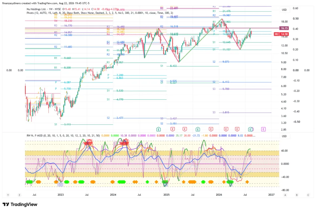
Task: Click the red earnings marker just after 2025
Action: (x=173, y=129)
